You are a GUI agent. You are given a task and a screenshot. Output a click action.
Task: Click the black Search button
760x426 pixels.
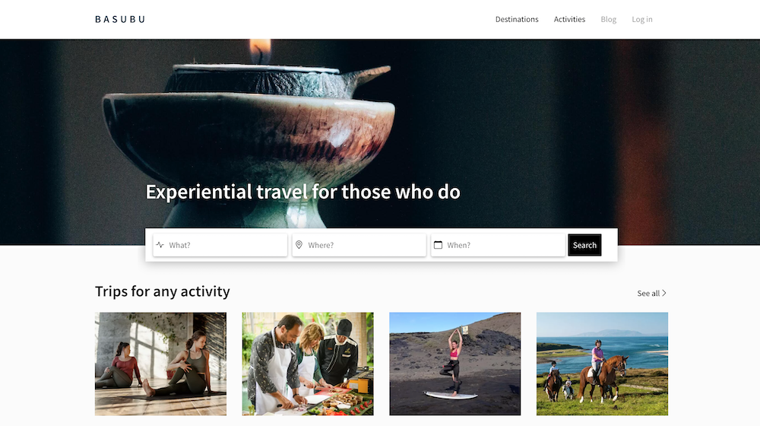(x=584, y=245)
